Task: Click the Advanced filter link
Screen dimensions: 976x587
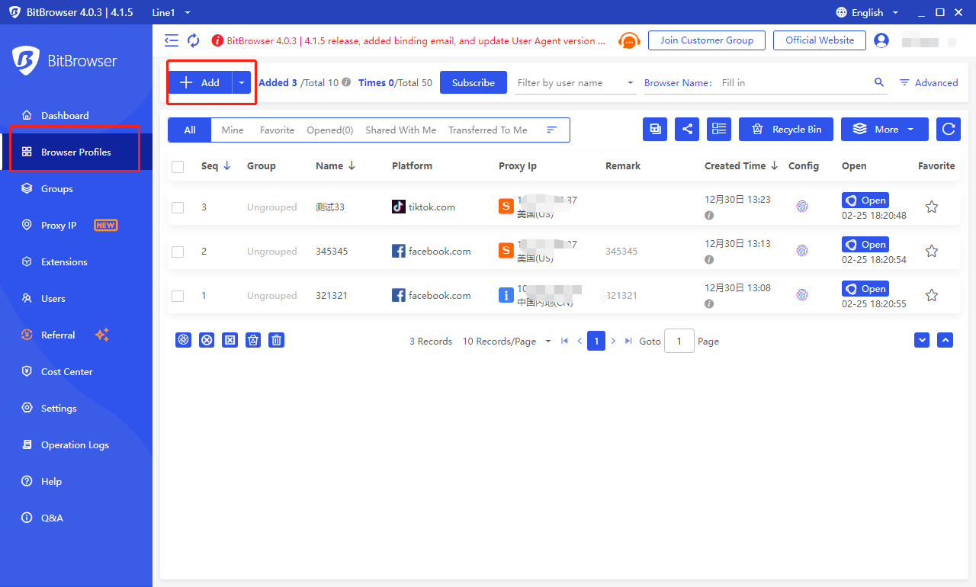Action: [928, 82]
